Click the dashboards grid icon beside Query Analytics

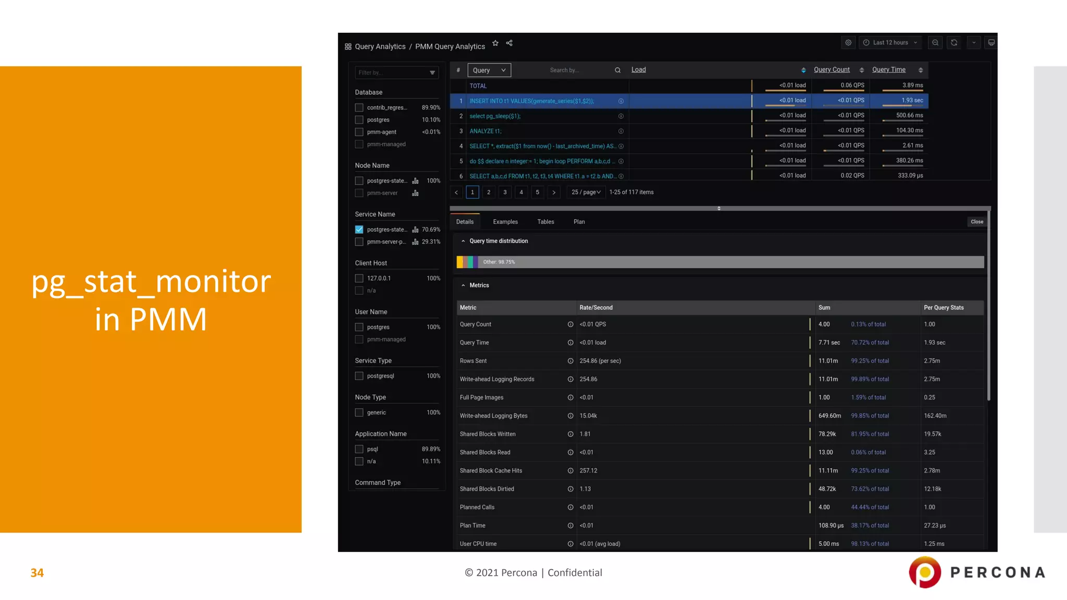(348, 46)
